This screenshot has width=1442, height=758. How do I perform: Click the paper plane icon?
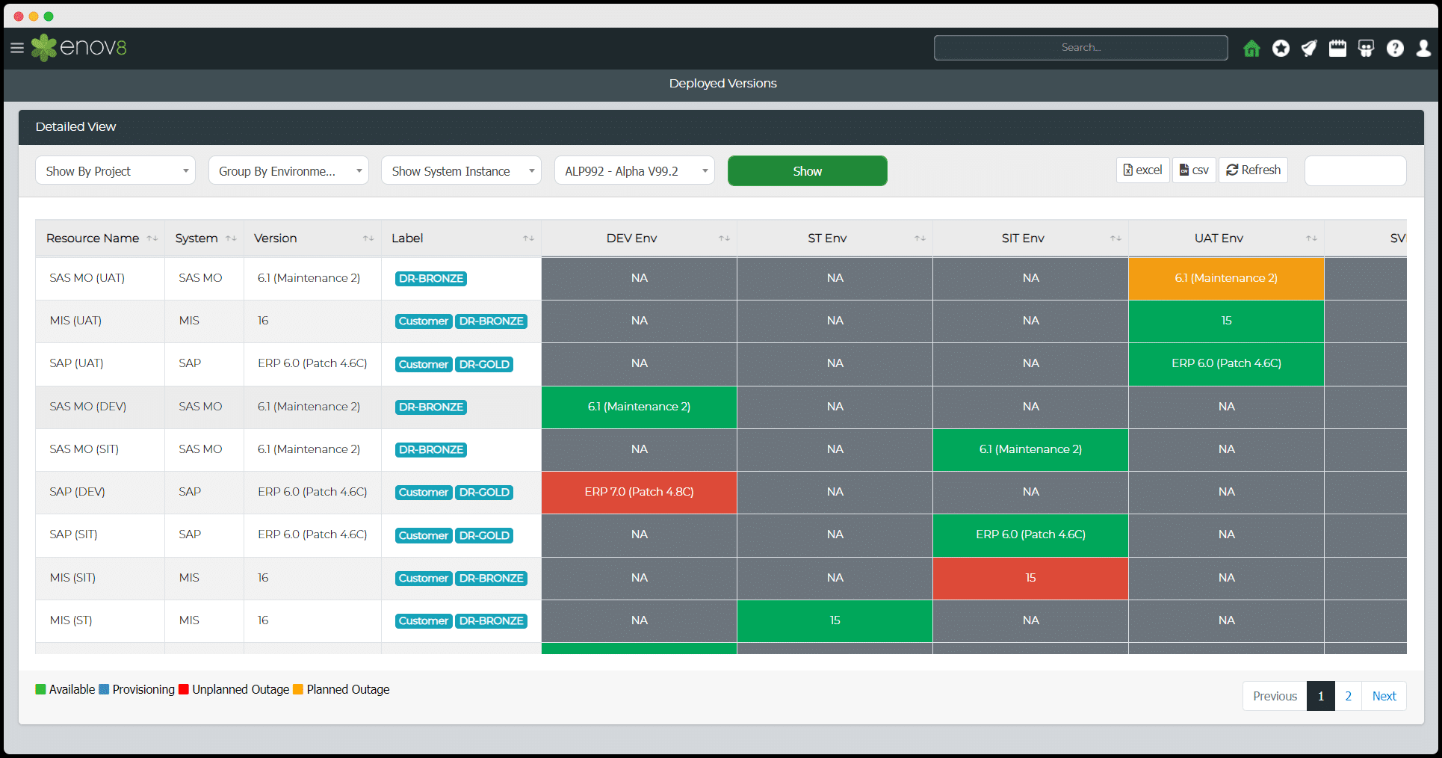[1309, 49]
